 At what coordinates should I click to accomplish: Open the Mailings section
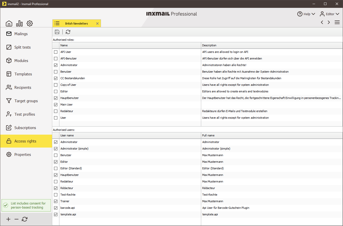point(26,34)
